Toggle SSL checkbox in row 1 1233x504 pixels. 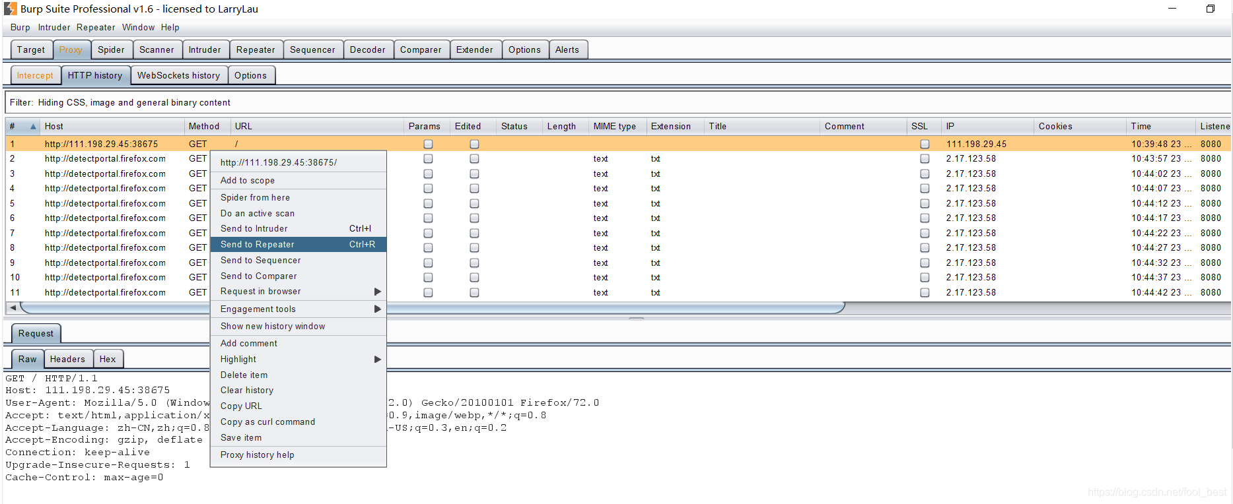point(925,144)
